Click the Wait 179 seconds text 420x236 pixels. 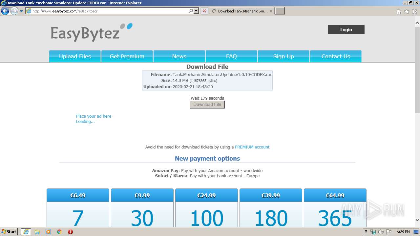tap(207, 98)
